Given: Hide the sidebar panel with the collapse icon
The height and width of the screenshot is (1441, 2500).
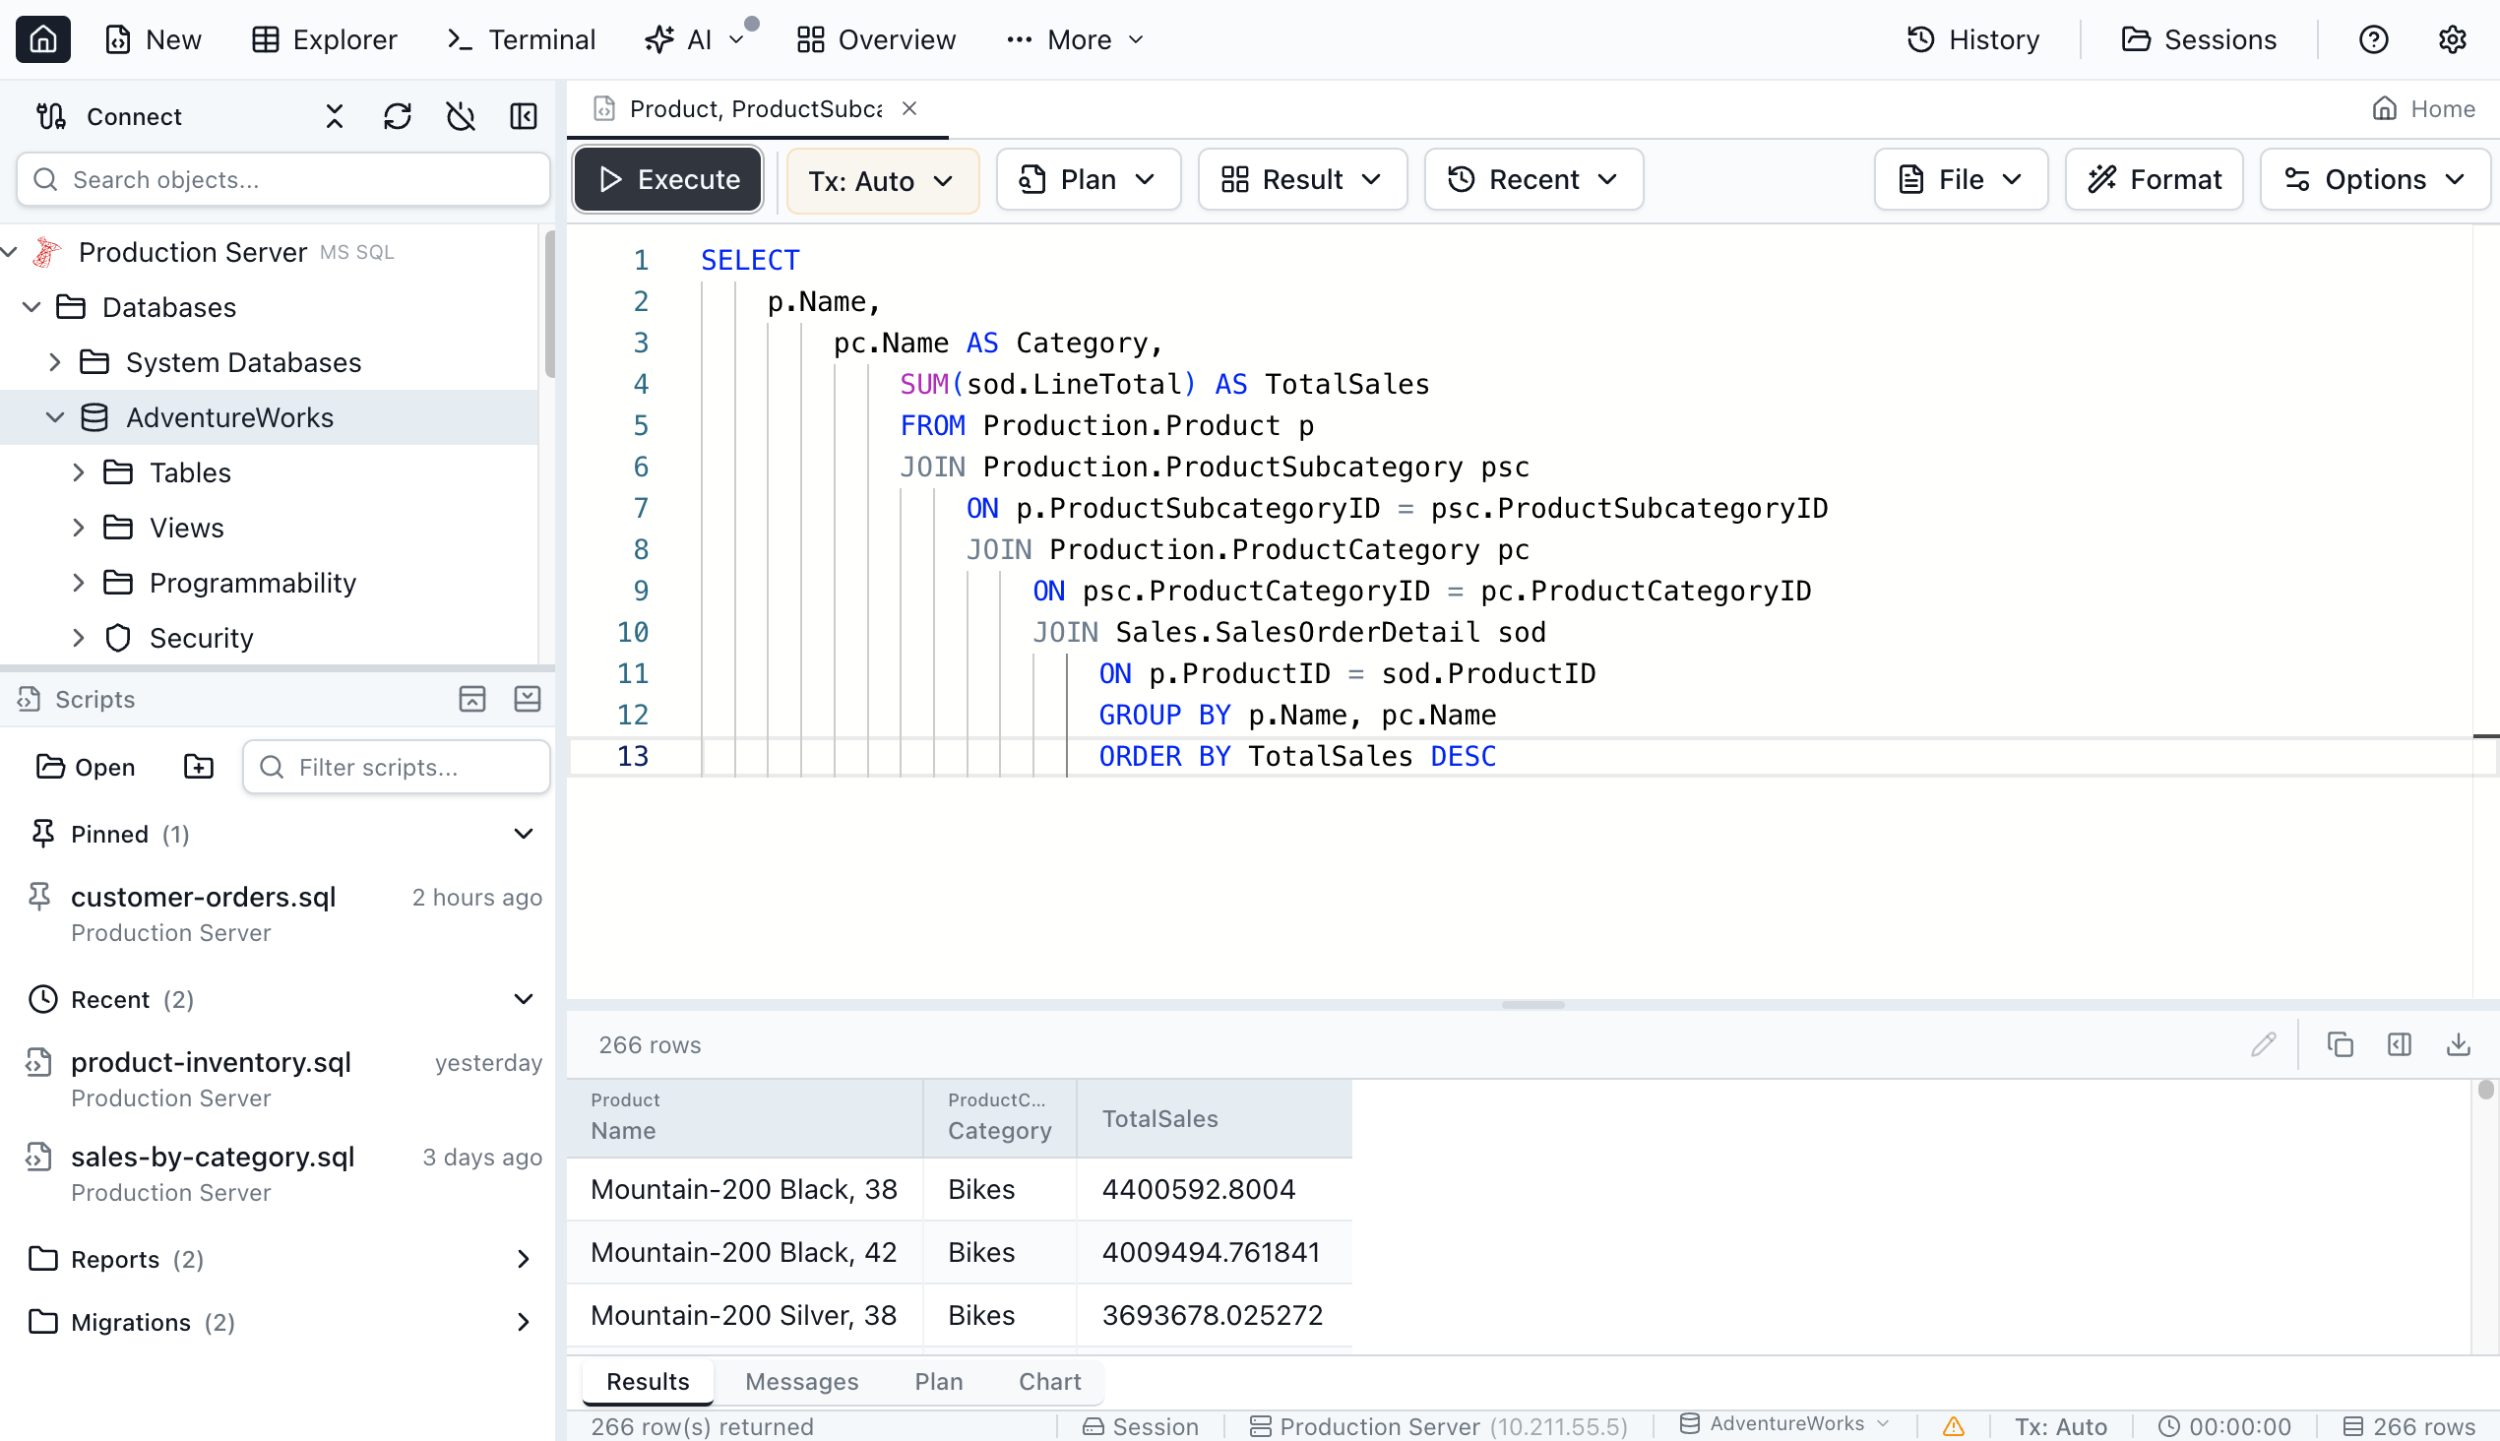Looking at the screenshot, I should click(x=524, y=117).
